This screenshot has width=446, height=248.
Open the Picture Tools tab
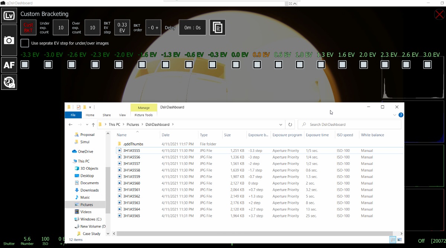[x=143, y=115]
